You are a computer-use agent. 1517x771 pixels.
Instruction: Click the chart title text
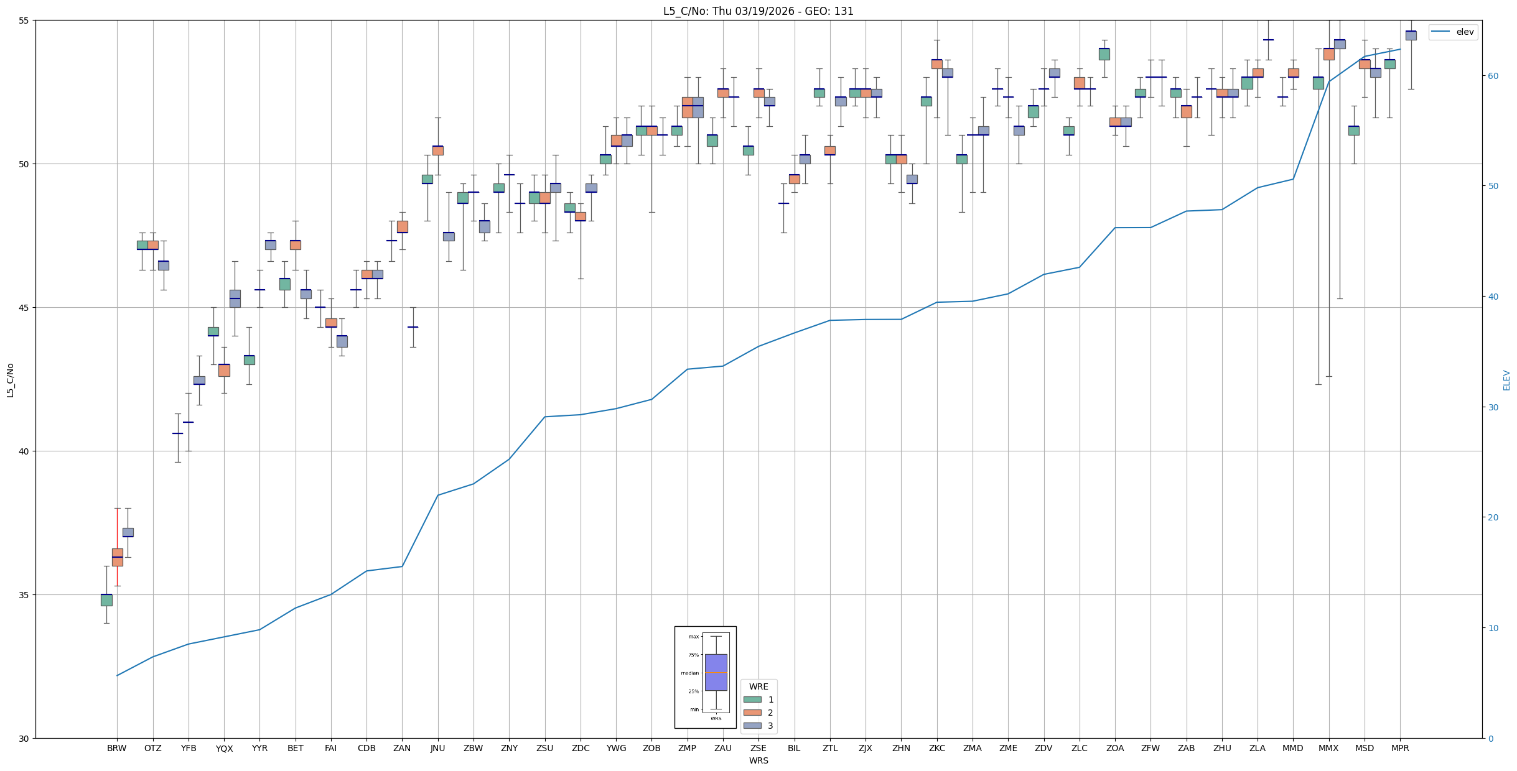click(x=758, y=11)
